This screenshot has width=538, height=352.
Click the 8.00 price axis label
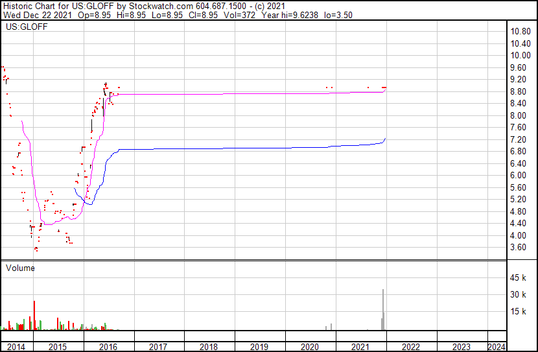click(518, 115)
